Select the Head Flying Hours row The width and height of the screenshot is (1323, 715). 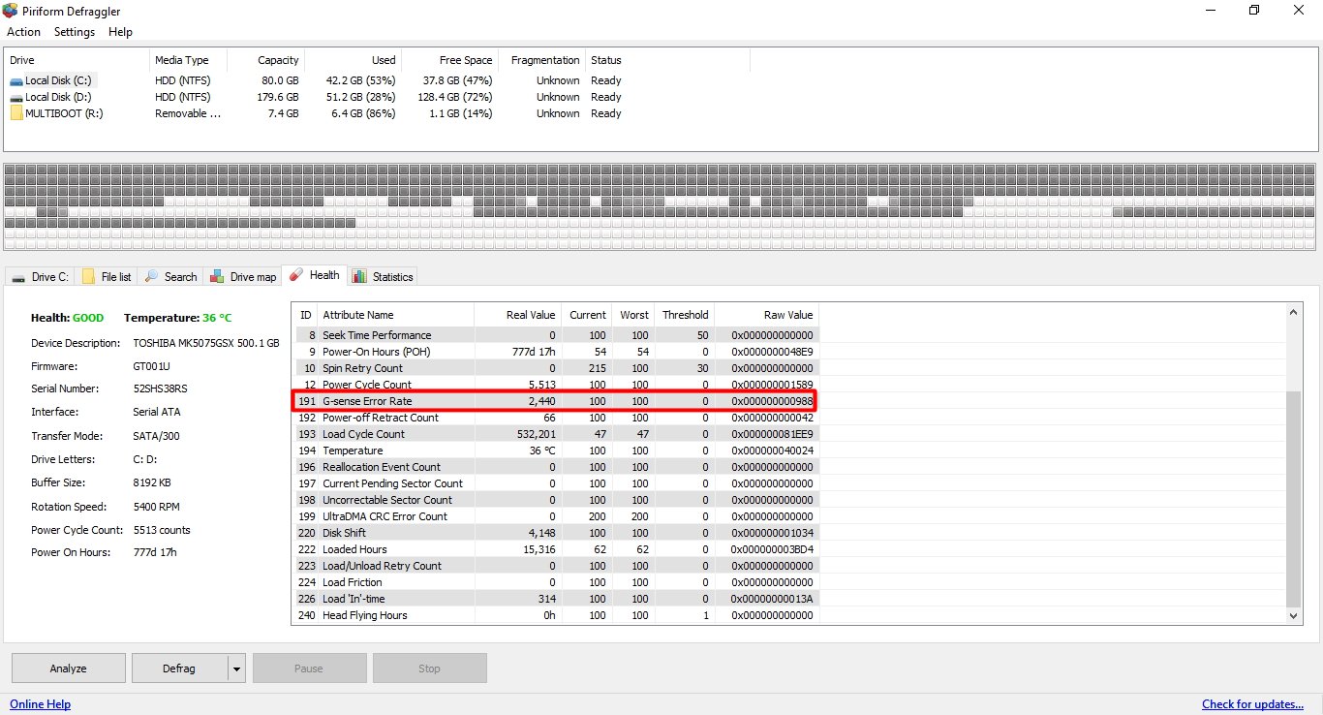pos(555,615)
